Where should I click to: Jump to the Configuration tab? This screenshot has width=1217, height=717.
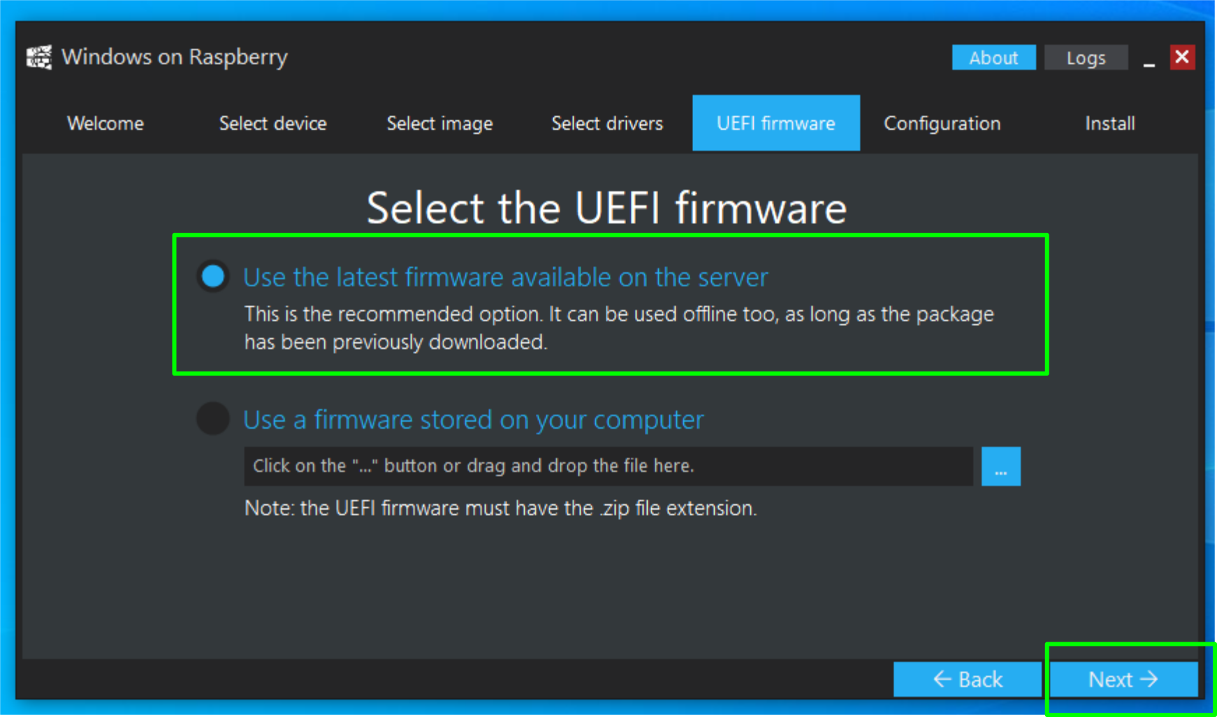[942, 124]
